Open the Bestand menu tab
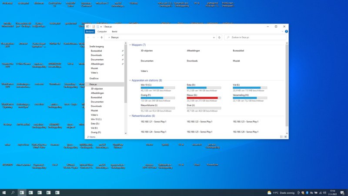The height and width of the screenshot is (196, 348). pyautogui.click(x=90, y=31)
